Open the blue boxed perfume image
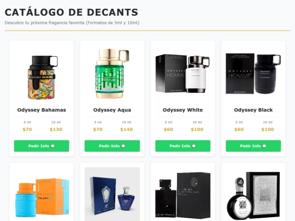This screenshot has width=295, height=221. 112,195
